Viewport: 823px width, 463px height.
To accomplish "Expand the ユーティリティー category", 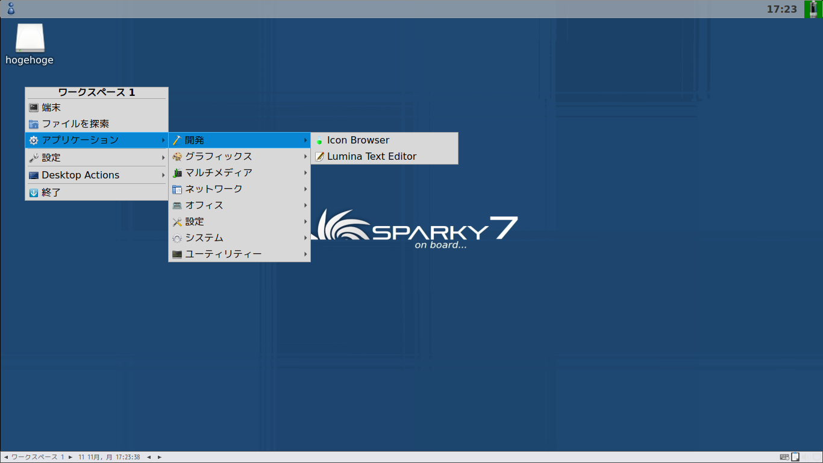I will pyautogui.click(x=239, y=254).
